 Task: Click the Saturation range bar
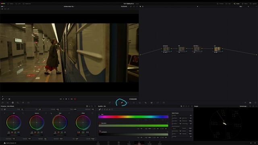[133, 126]
